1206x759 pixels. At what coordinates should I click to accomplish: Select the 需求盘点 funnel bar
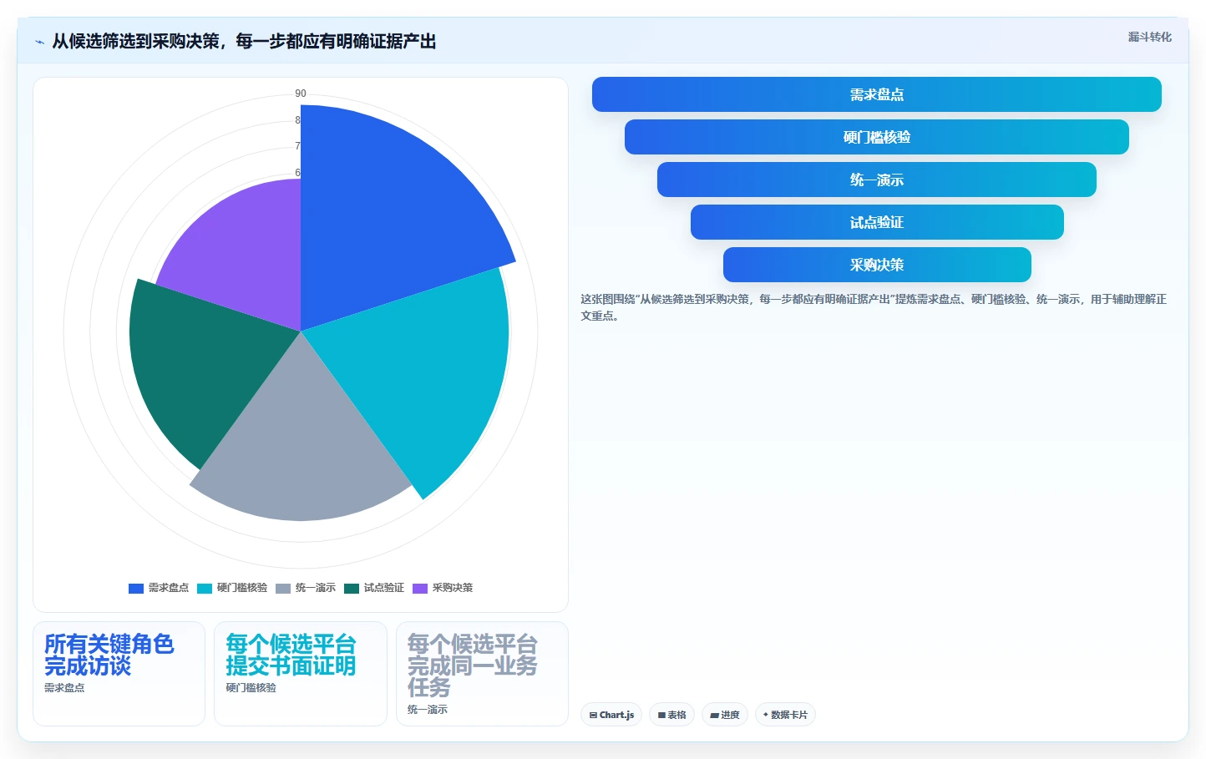click(876, 94)
